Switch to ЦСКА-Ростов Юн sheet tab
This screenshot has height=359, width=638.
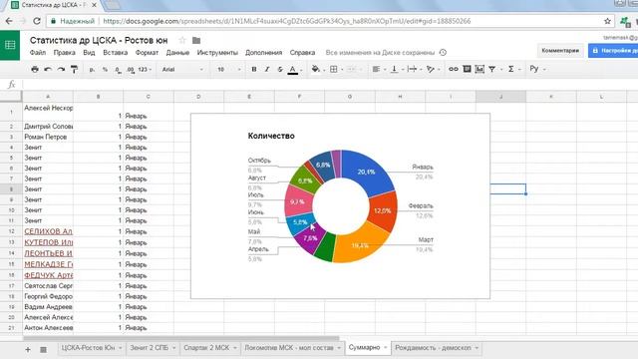[88, 348]
